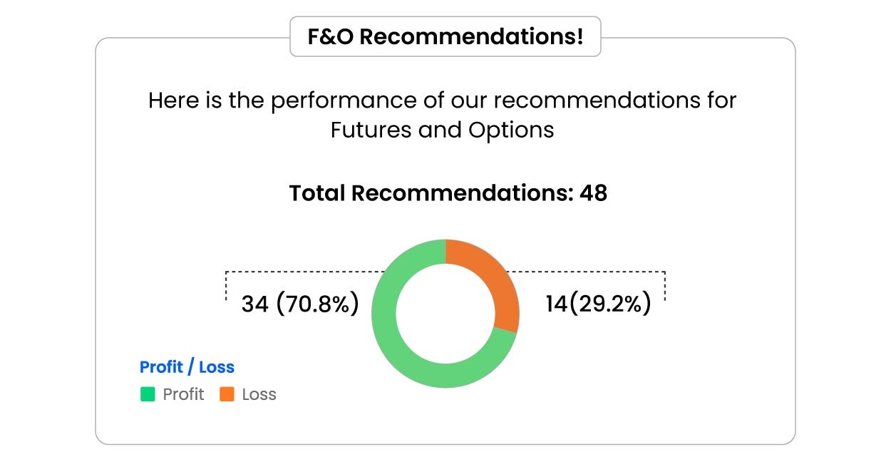Click the word Options in the description
Screen dimensions: 891x462
pos(511,130)
